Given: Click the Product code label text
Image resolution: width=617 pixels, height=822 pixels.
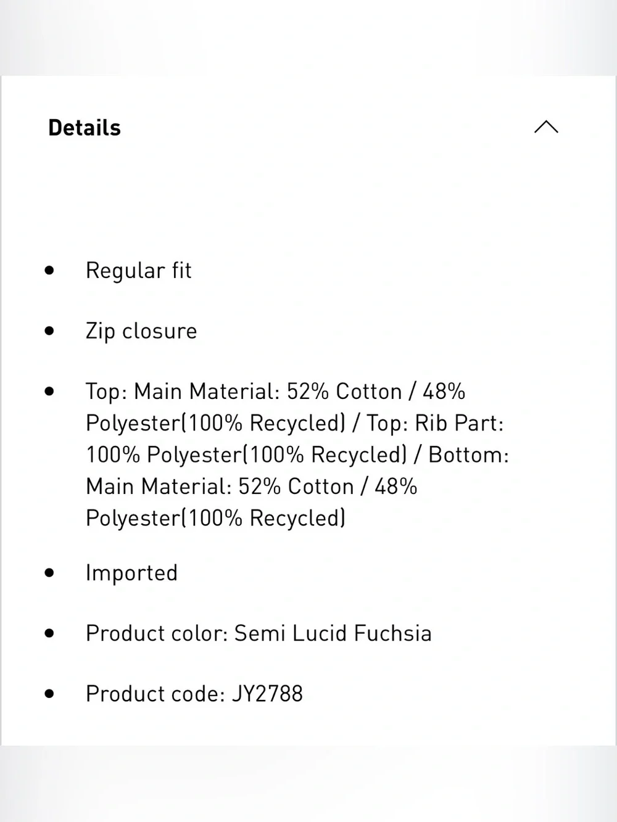Looking at the screenshot, I should (155, 694).
